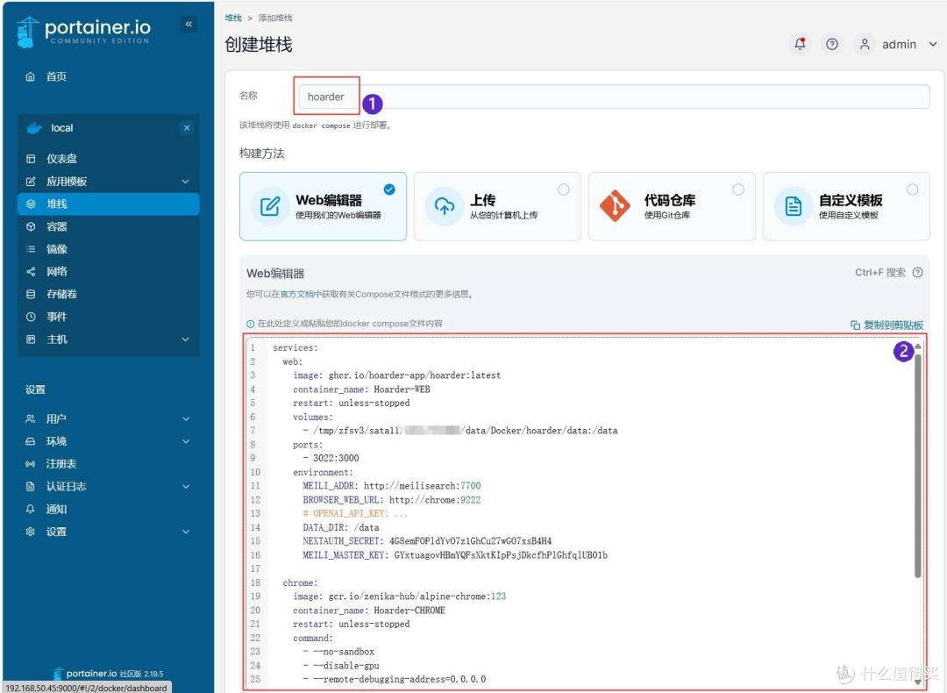Click the 镜像 list icon
The width and height of the screenshot is (947, 693).
click(x=31, y=249)
